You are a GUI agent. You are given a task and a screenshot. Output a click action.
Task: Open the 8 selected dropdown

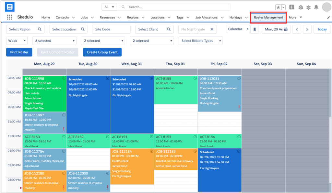click(54, 41)
